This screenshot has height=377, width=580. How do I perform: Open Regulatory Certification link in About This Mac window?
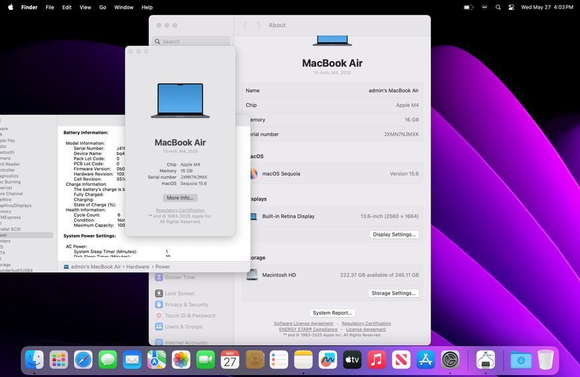[x=180, y=210]
